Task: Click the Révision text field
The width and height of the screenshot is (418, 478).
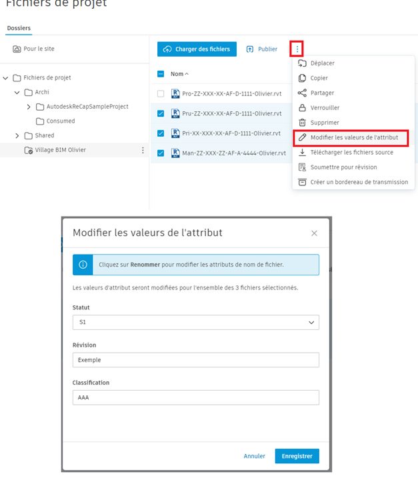Action: tap(195, 360)
